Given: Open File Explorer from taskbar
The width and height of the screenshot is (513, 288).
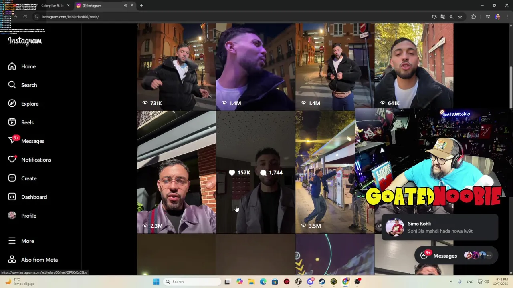Looking at the screenshot, I should [251, 282].
